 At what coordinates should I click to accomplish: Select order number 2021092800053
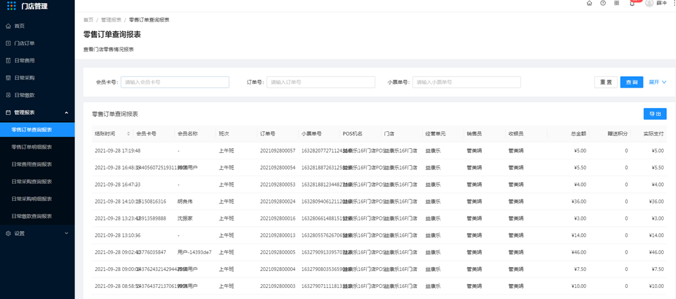click(278, 185)
